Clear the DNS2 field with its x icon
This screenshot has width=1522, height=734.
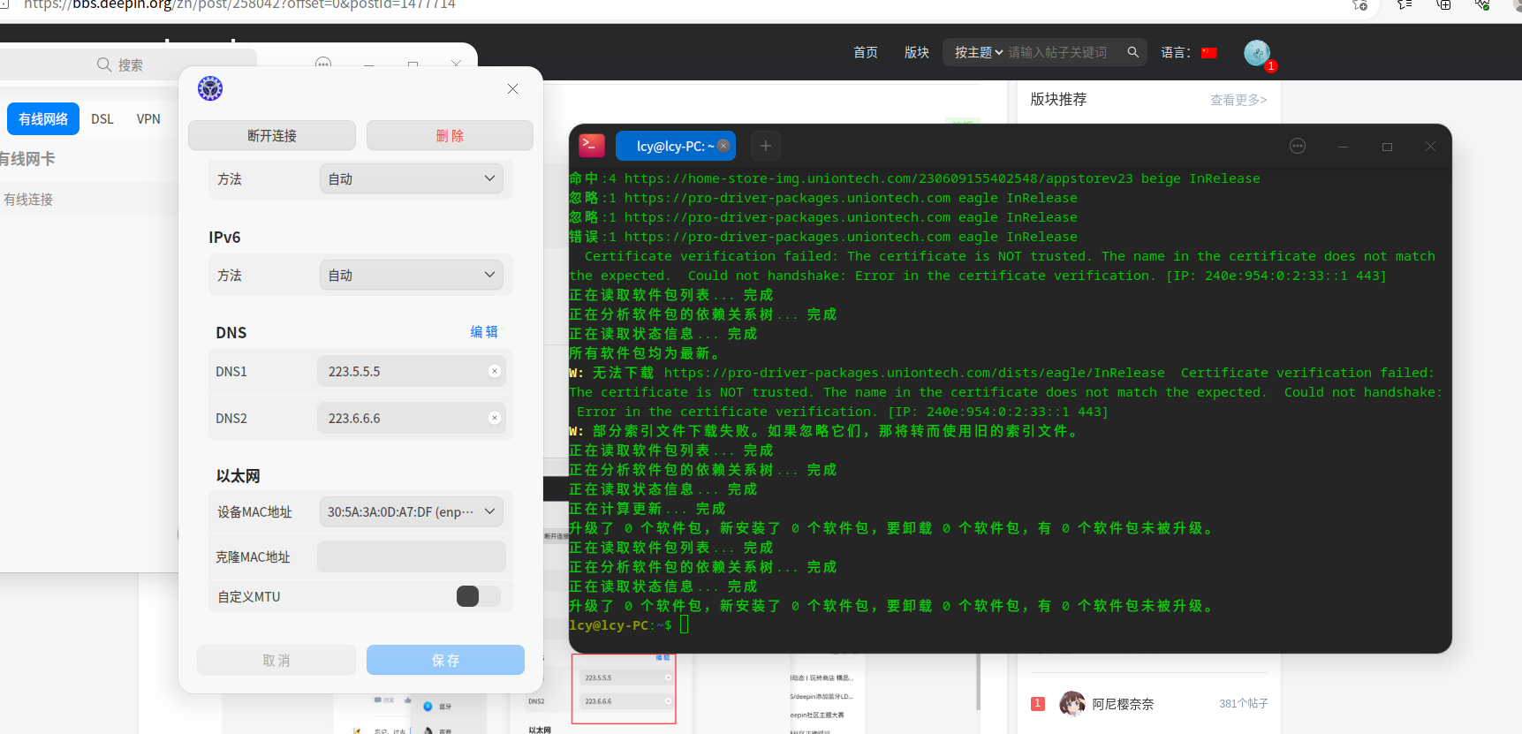495,418
